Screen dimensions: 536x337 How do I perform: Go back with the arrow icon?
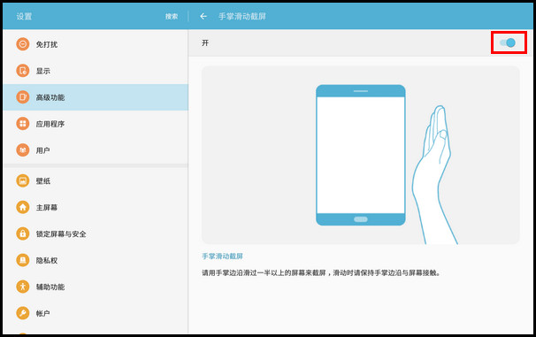(x=203, y=16)
